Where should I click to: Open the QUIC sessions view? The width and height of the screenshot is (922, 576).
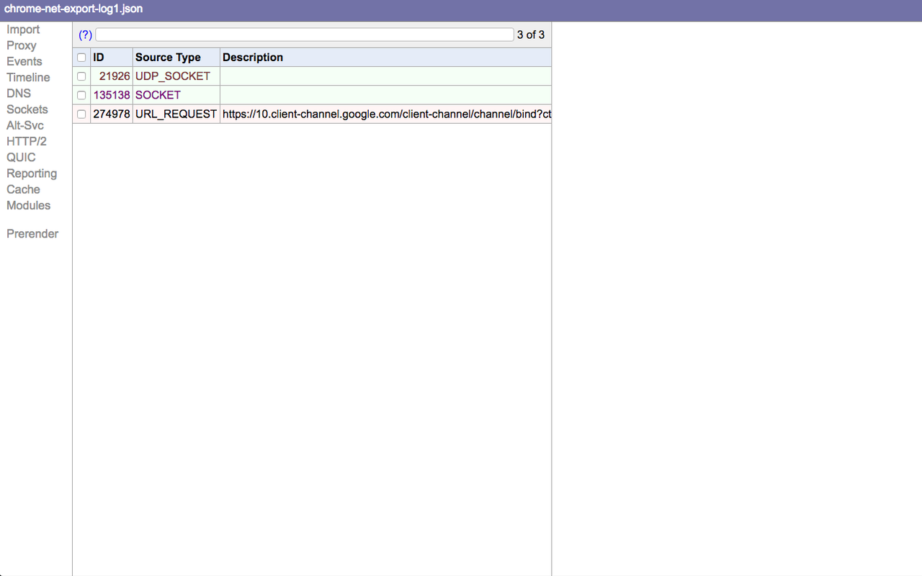pos(20,157)
